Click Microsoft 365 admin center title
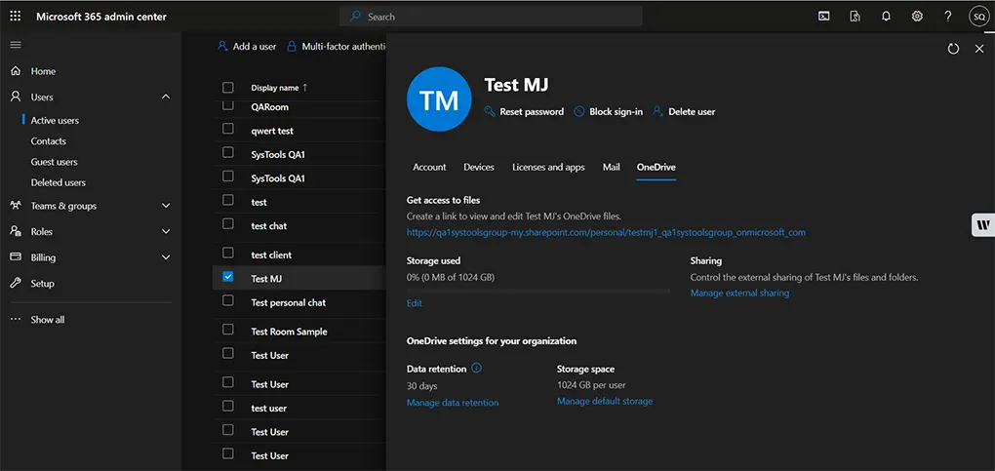Viewport: 995px width, 471px height. tap(101, 17)
